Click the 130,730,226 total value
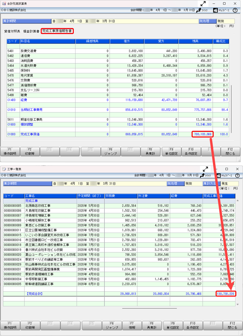The width and height of the screenshot is (243, 336). 226,294
